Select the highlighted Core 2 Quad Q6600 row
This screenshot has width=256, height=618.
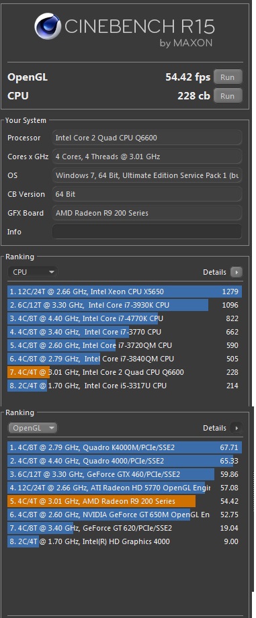click(x=124, y=372)
